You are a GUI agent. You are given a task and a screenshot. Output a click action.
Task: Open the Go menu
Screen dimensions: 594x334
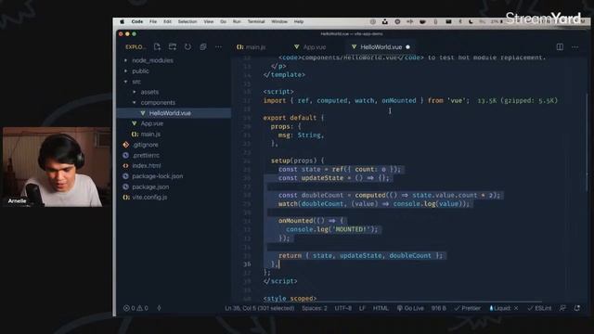[x=223, y=21]
